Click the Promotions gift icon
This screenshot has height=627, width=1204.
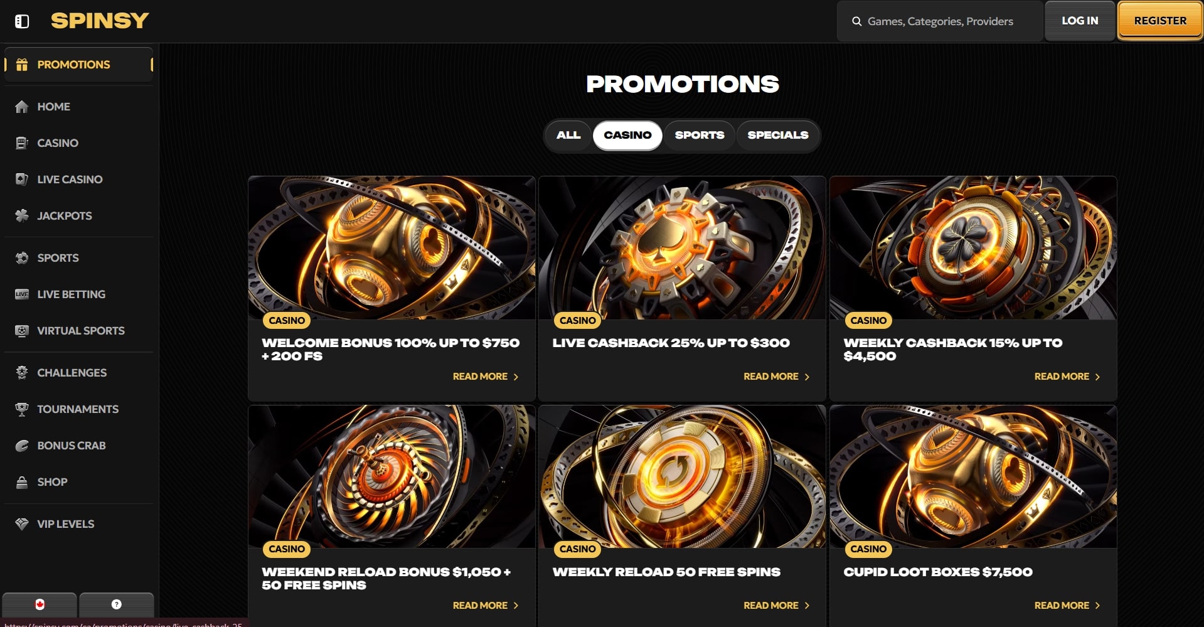tap(22, 64)
